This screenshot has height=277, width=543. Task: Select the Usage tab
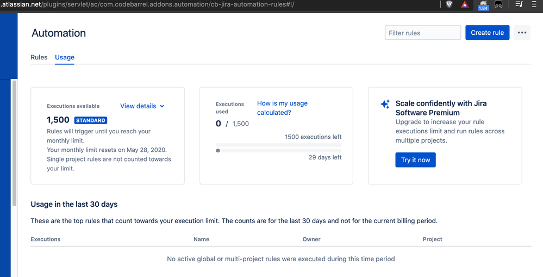(x=65, y=57)
